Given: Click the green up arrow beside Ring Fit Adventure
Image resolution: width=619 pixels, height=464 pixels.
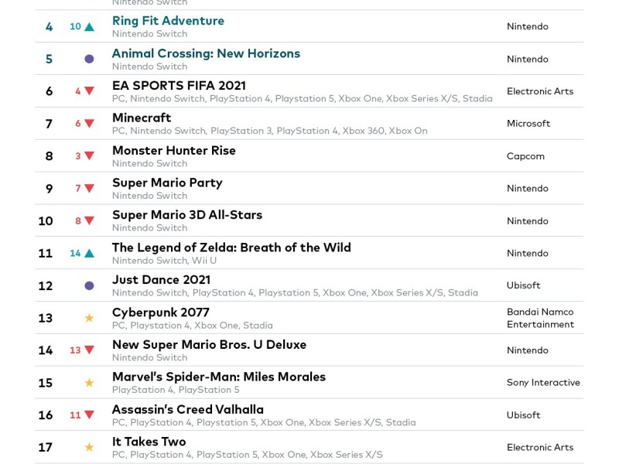Looking at the screenshot, I should click(x=89, y=27).
